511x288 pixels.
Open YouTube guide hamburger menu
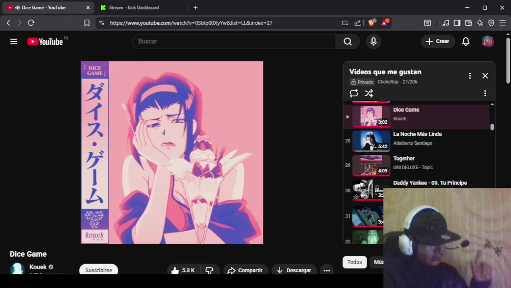[14, 41]
